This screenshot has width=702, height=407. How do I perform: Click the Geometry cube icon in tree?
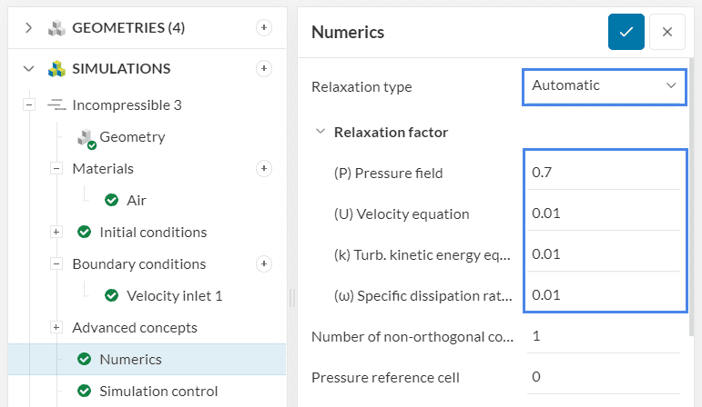coord(86,137)
